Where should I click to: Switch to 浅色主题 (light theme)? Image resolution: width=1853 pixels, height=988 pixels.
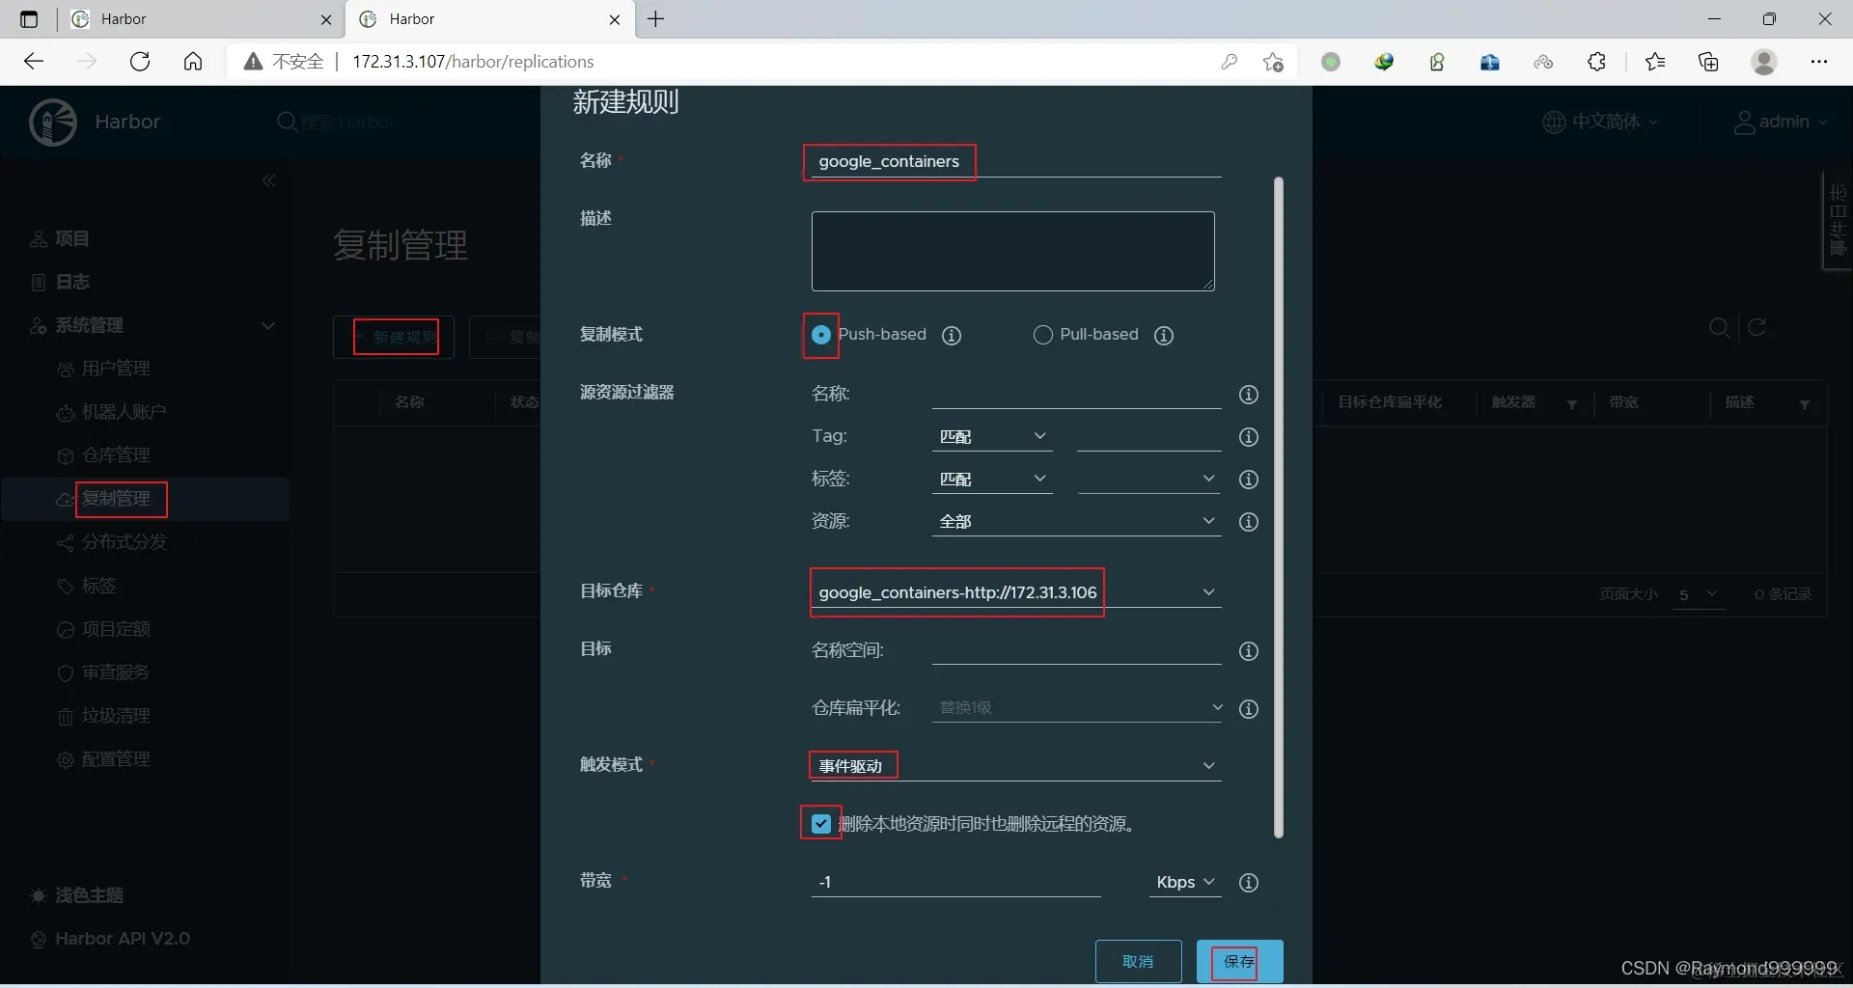coord(89,895)
